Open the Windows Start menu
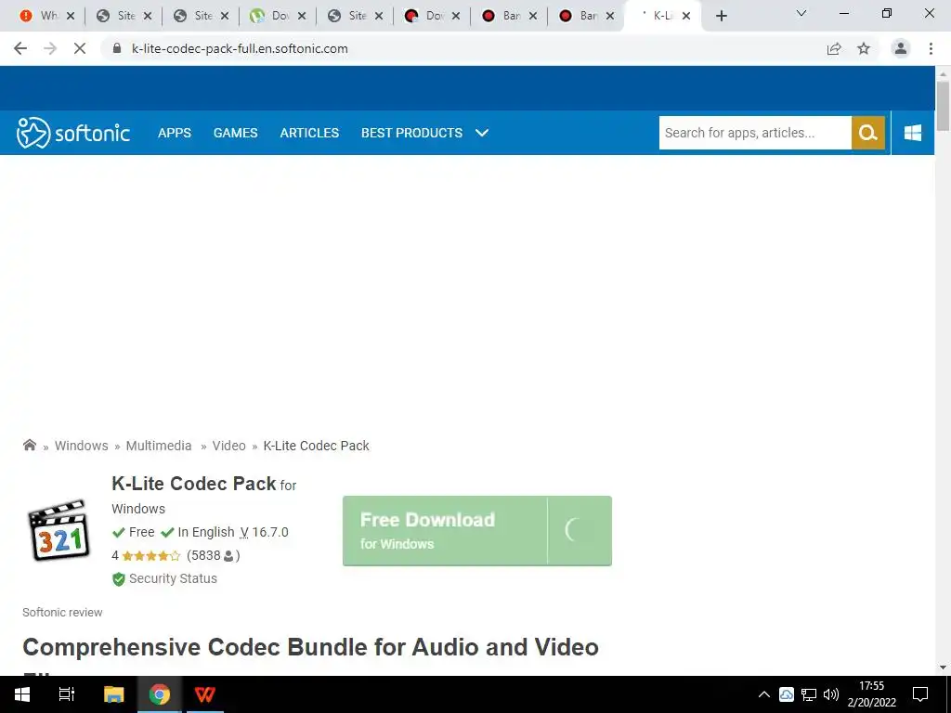 pos(22,694)
